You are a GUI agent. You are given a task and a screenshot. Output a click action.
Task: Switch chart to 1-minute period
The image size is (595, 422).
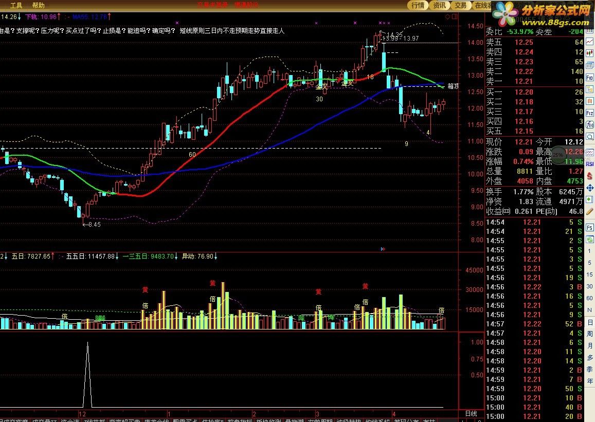click(x=589, y=251)
